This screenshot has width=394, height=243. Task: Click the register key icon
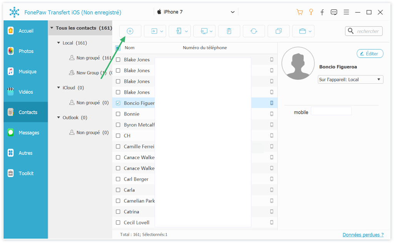[x=311, y=12]
